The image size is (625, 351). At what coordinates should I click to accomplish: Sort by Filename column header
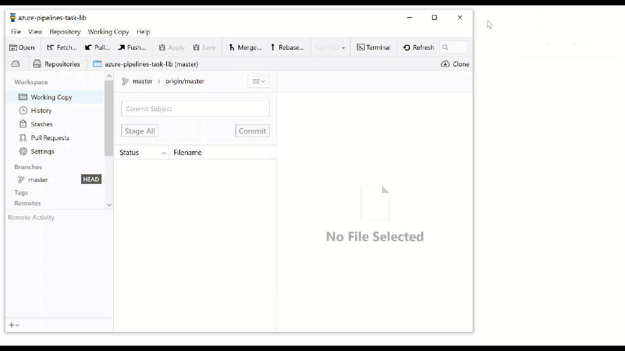click(x=223, y=153)
